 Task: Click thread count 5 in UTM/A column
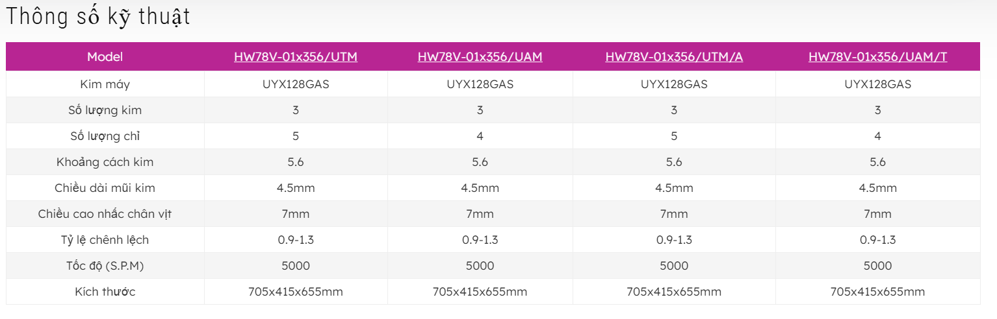tap(674, 136)
